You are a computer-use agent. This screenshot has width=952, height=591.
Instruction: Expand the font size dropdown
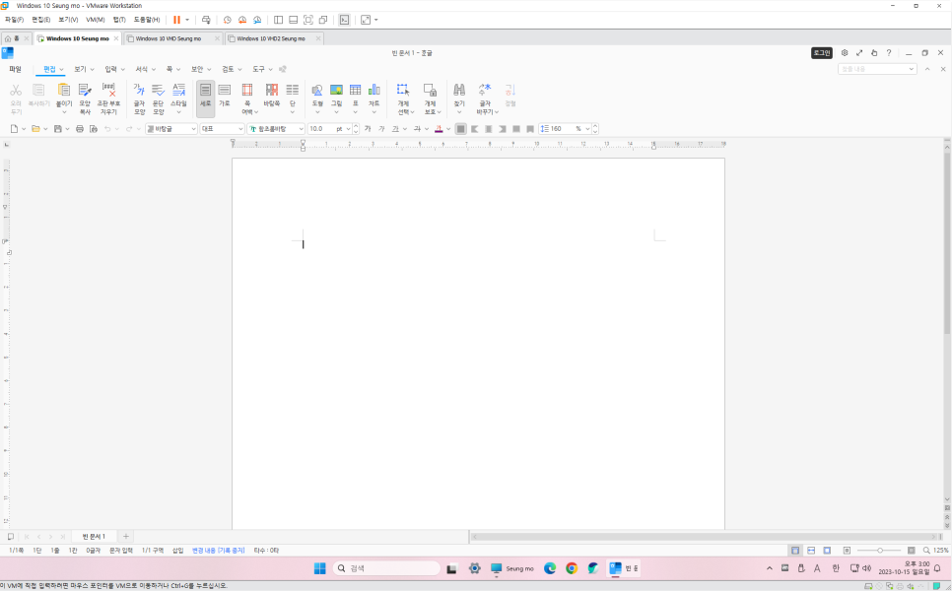coord(348,128)
